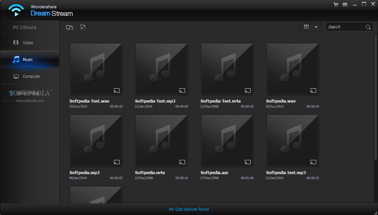378x215 pixels.
Task: Cast Softpedia.mp3 via its cast icon
Action: [117, 162]
